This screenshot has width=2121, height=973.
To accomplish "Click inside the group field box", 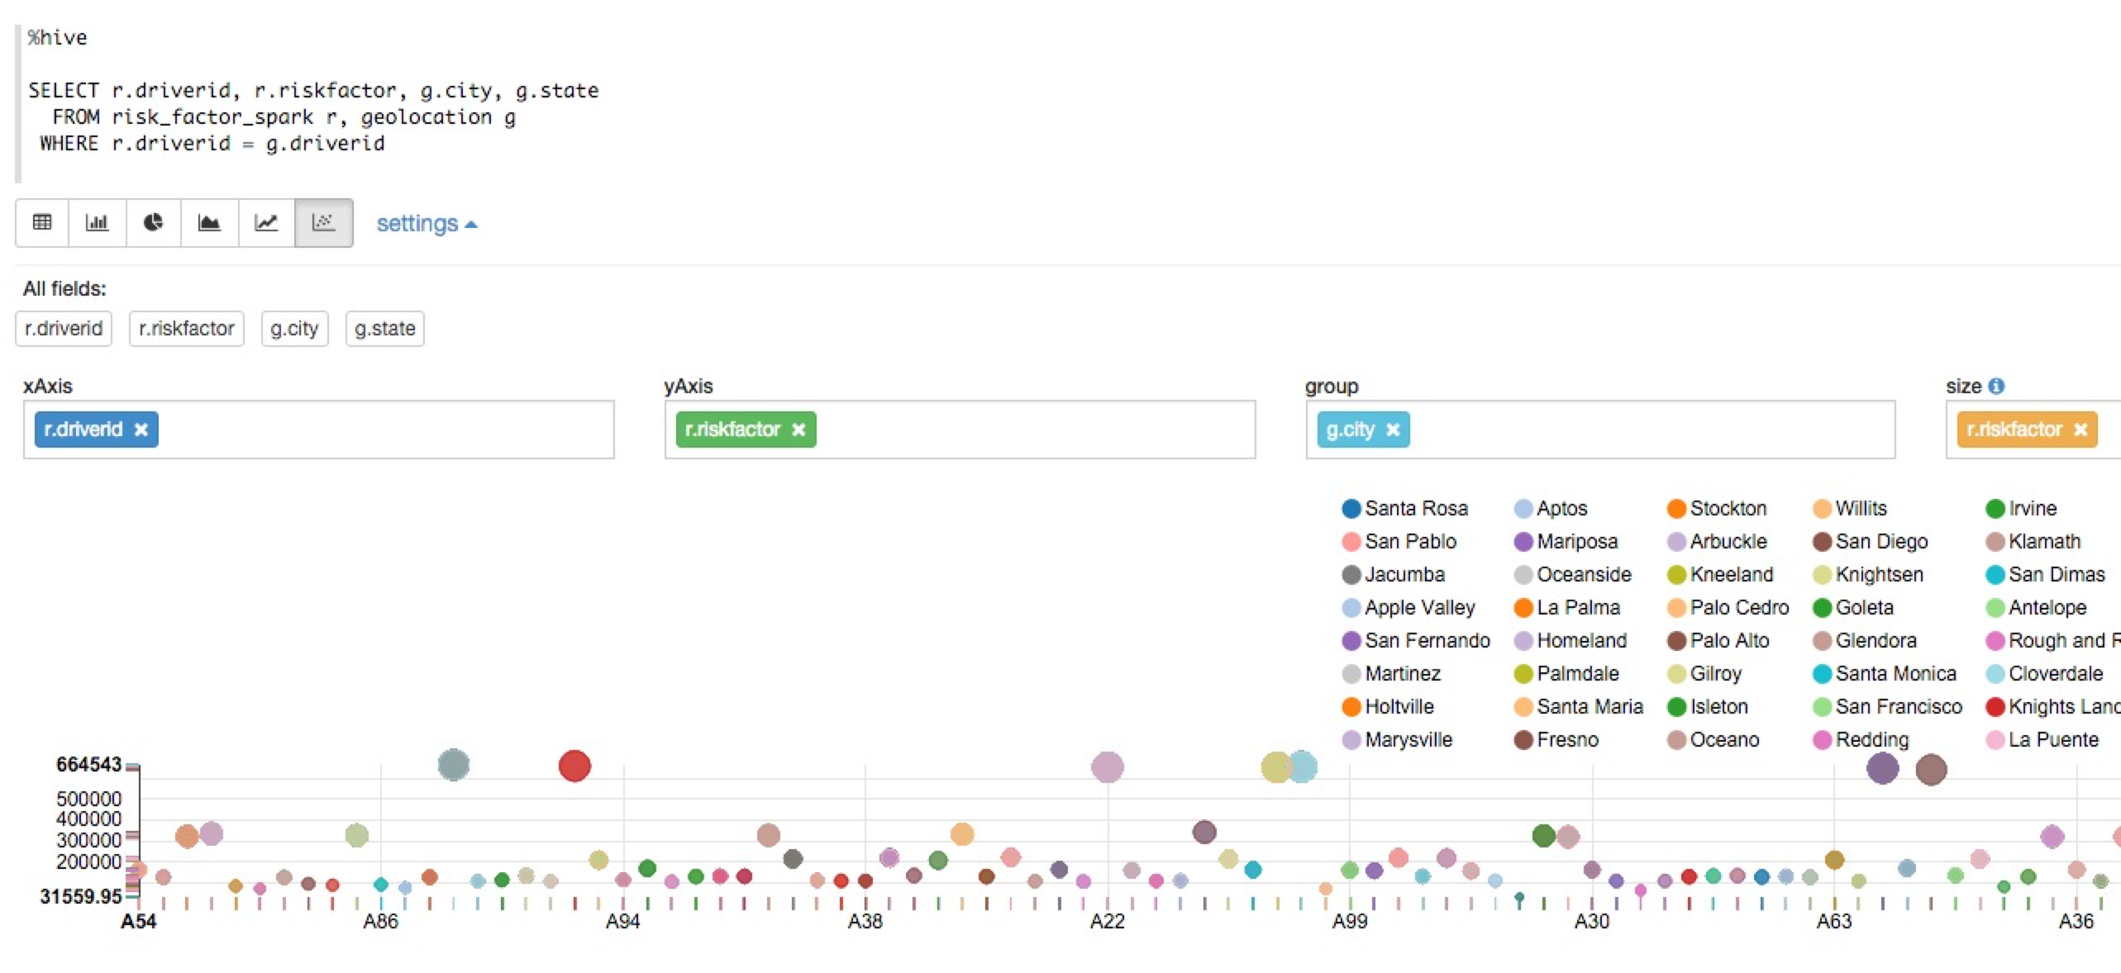I will [1601, 430].
